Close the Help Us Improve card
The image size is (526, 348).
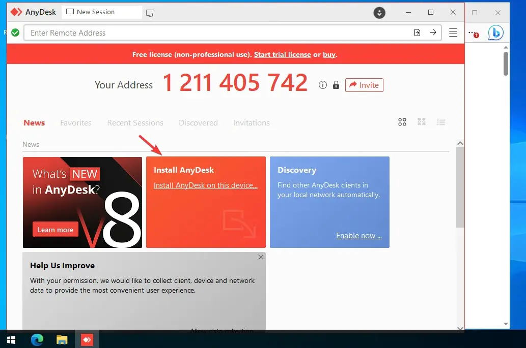click(261, 257)
